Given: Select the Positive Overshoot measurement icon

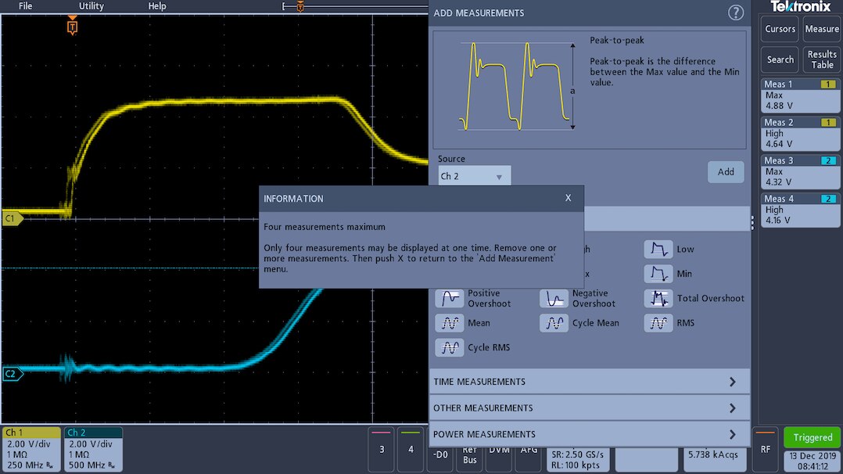Looking at the screenshot, I should coord(449,298).
